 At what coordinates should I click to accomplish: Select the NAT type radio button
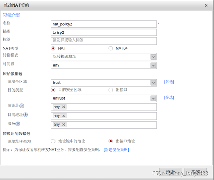[53, 48]
